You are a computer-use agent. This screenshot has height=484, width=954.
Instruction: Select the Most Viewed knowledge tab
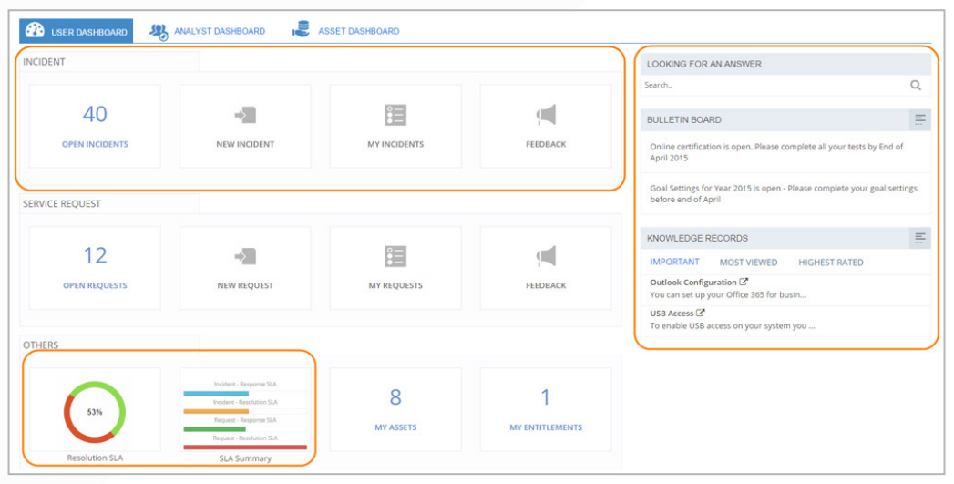[x=748, y=263]
